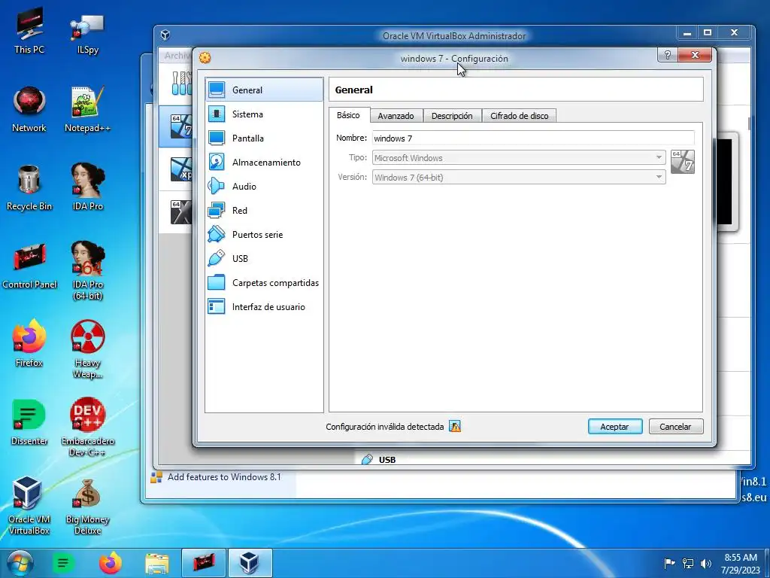Open Big Money Deluxe desktop shortcut
Image resolution: width=770 pixels, height=578 pixels.
87,505
